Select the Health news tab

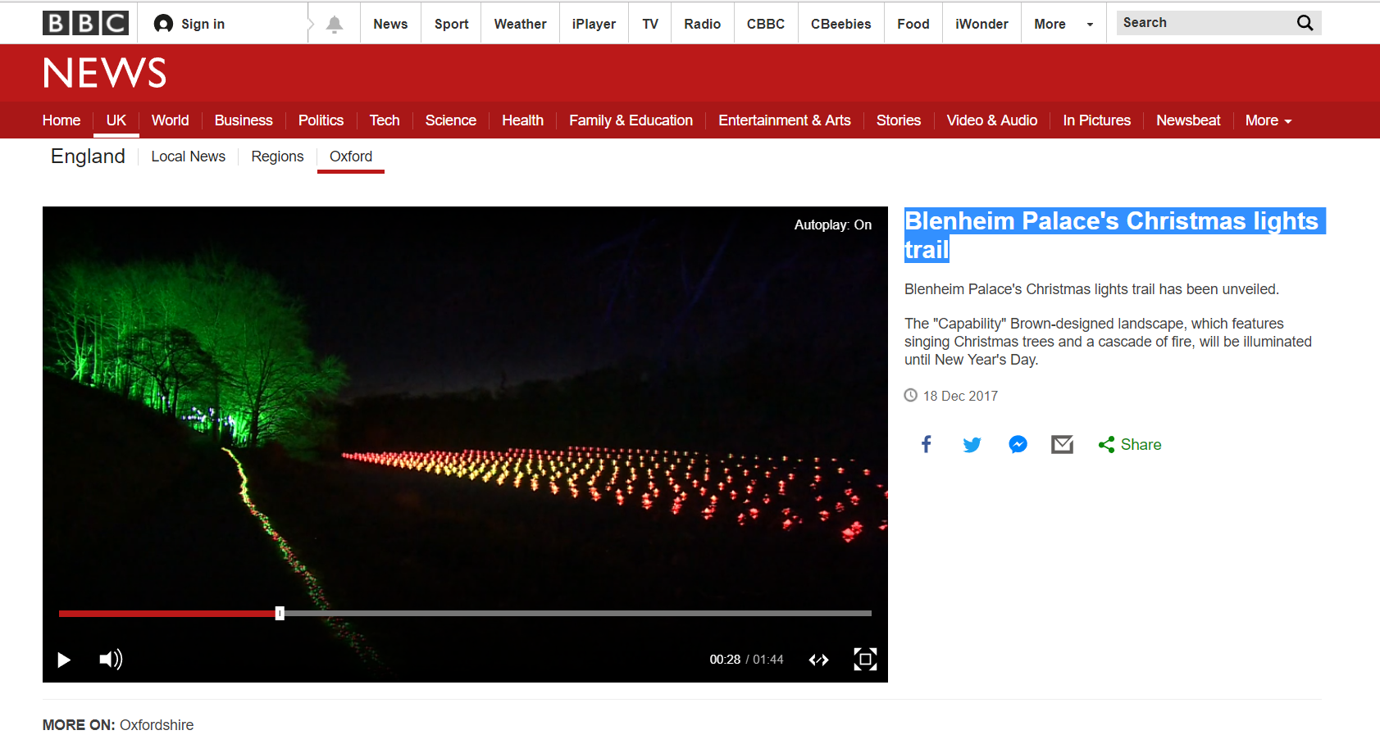pyautogui.click(x=523, y=120)
